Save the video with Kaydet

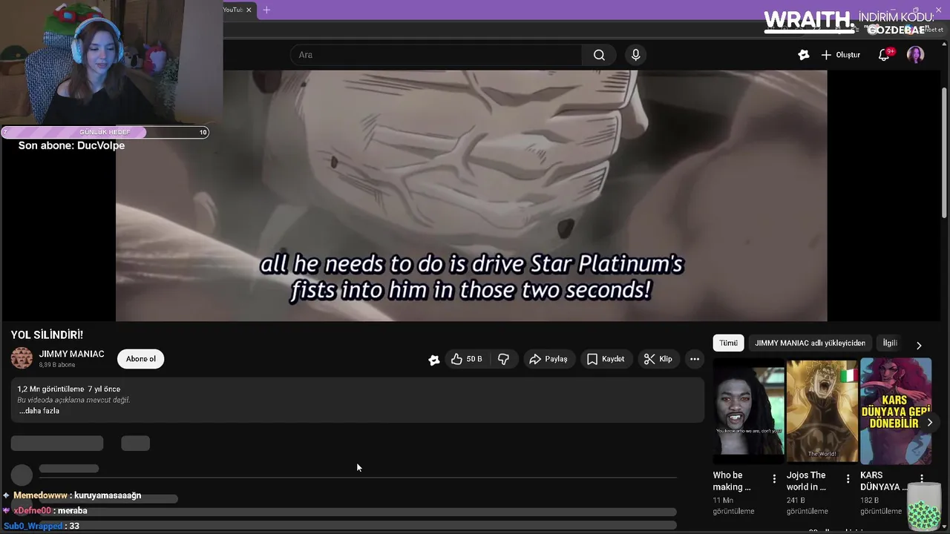[606, 359]
